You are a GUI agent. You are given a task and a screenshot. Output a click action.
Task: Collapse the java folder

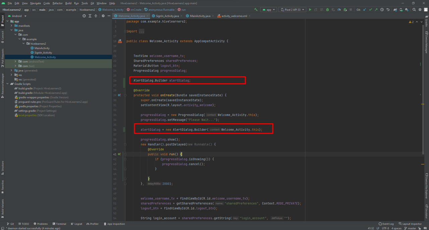coord(11,30)
